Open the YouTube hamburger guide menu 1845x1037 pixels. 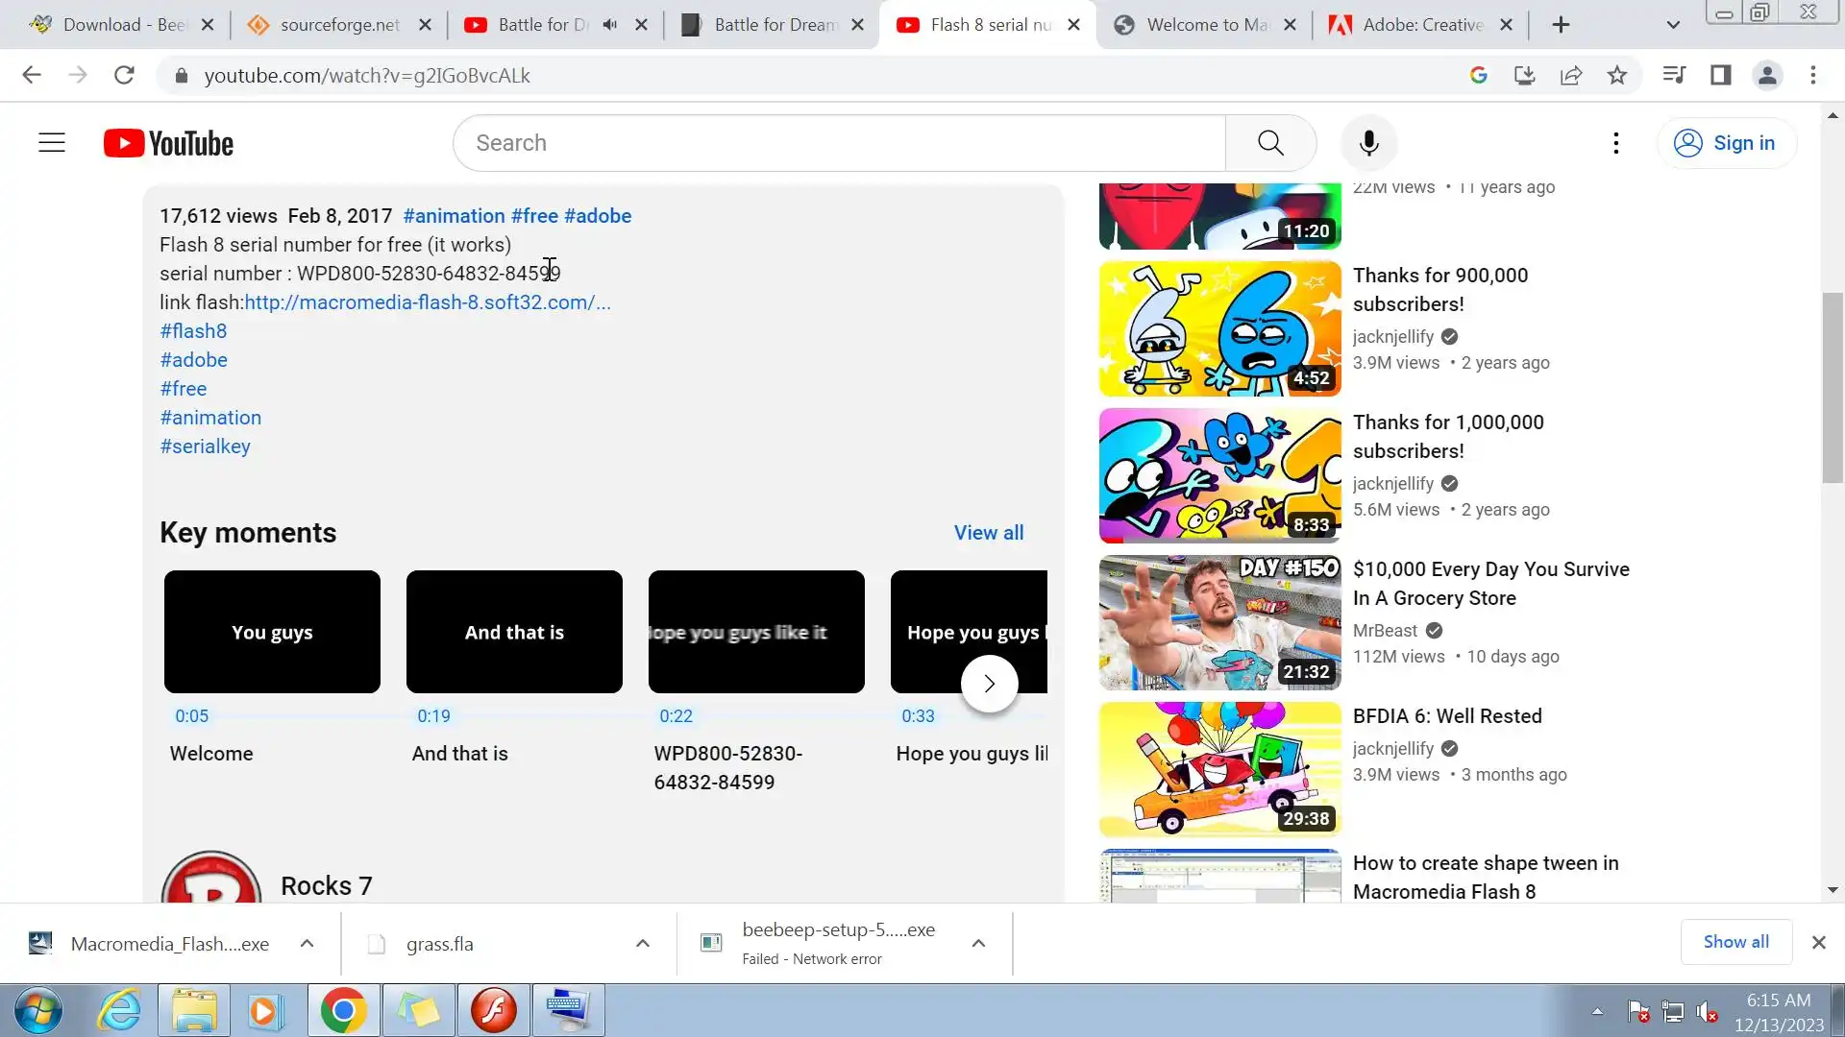52,143
